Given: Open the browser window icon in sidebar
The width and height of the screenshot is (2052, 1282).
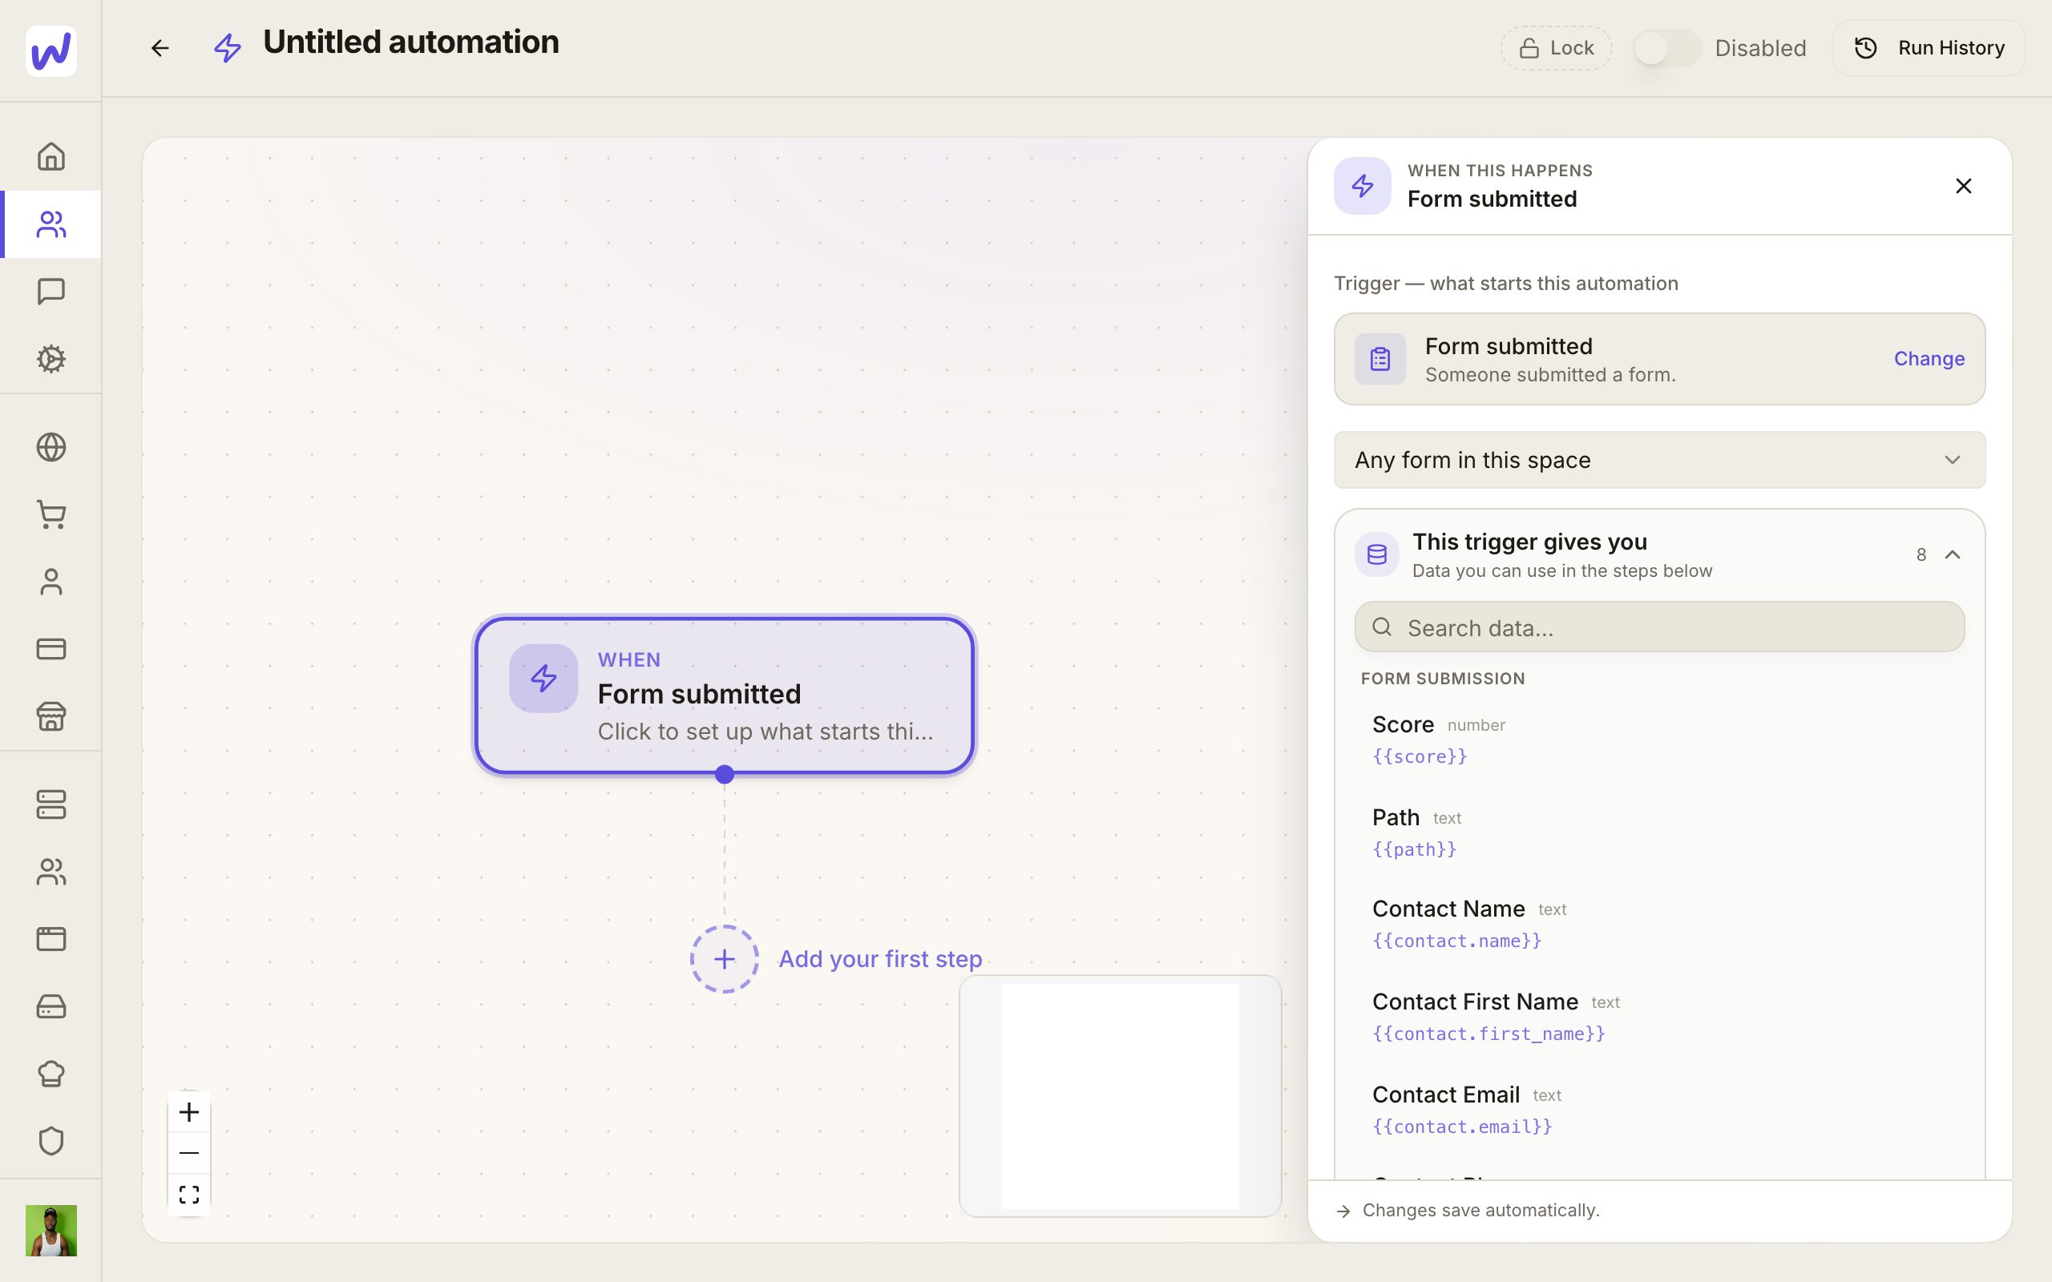Looking at the screenshot, I should (x=50, y=938).
